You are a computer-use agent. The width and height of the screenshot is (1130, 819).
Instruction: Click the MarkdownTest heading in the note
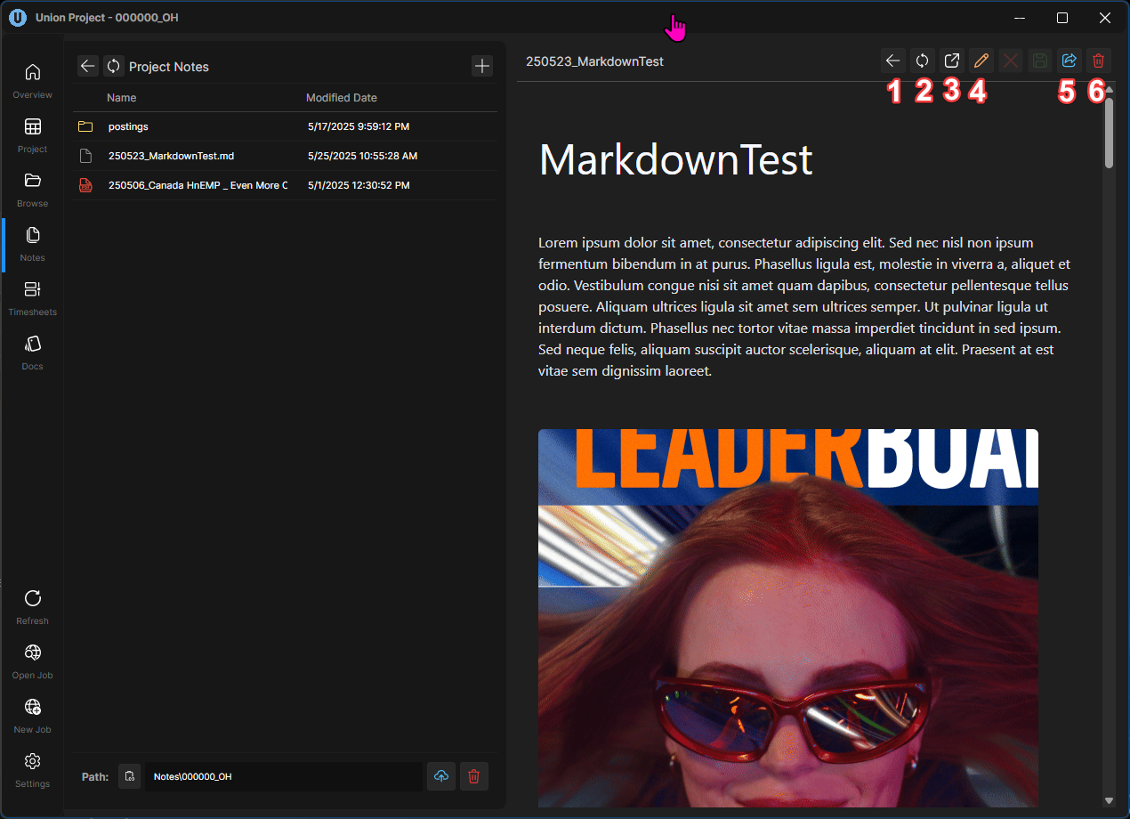tap(676, 160)
